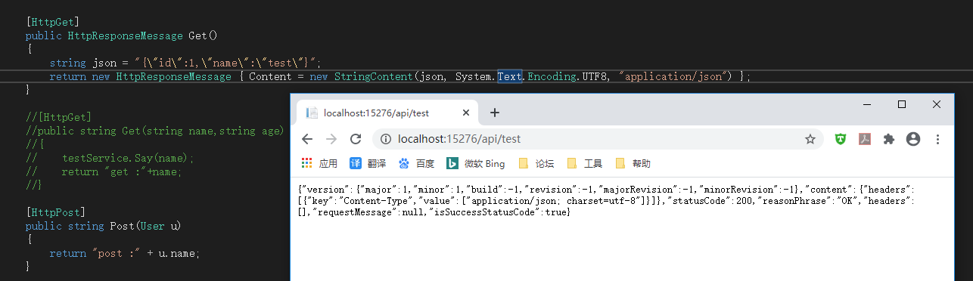Maximize the Chrome window
The image size is (973, 281).
coord(902,104)
